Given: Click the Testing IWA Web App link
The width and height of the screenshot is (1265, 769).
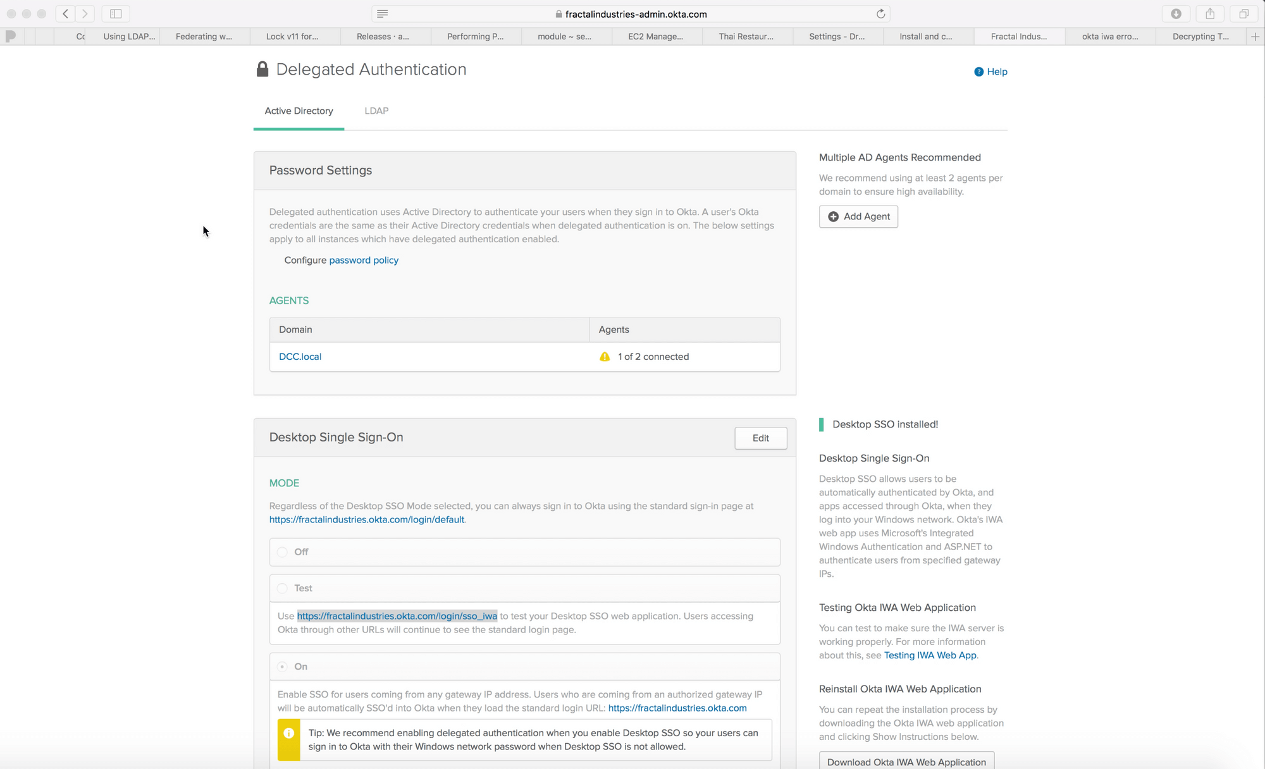Looking at the screenshot, I should click(x=930, y=655).
